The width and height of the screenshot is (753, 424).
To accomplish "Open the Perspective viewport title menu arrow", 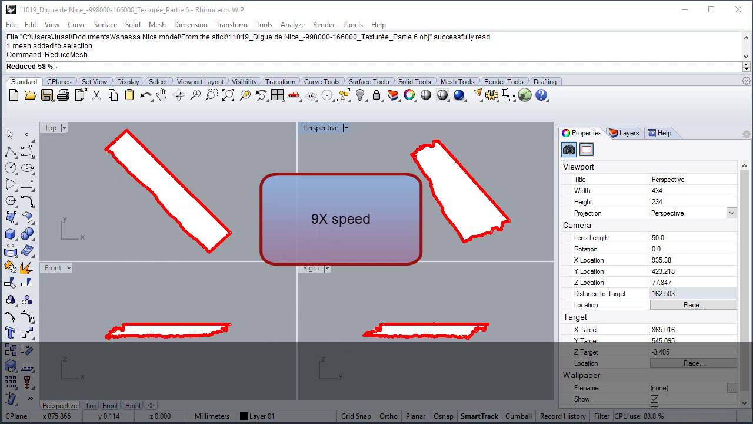I will coord(346,128).
